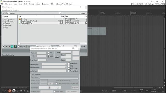Enable the Auto play checkbox

[19, 47]
